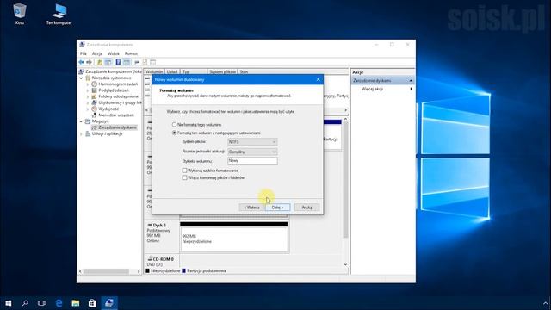The image size is (551, 310).
Task: Toggle the Show/Hide Action Pane icon
Action: coord(127,62)
